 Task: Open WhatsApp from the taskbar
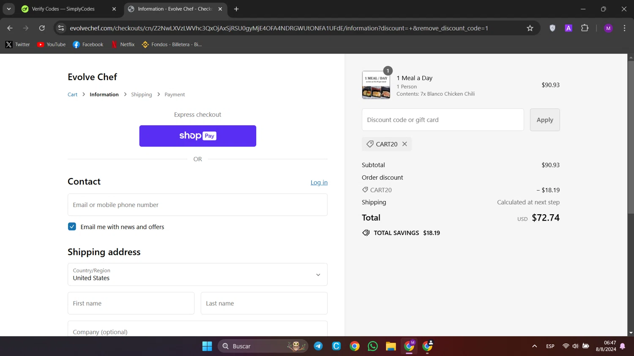(373, 346)
